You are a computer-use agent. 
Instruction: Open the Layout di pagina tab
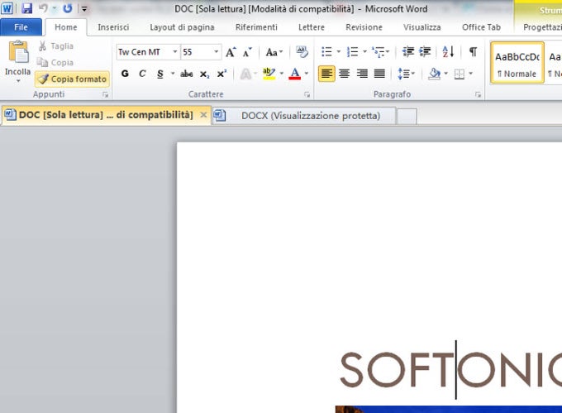pyautogui.click(x=182, y=27)
